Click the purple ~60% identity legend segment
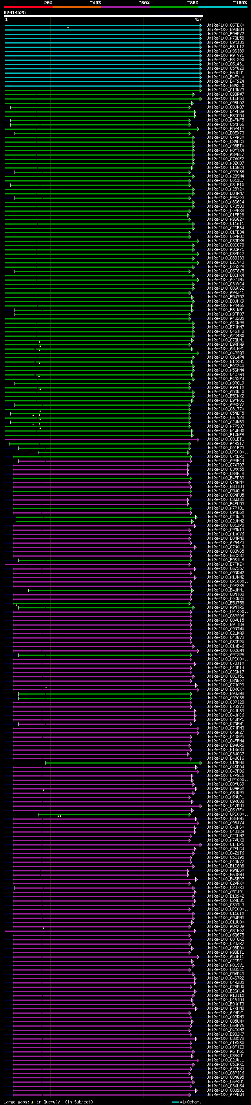Image resolution: width=251 pixels, height=1105 pixels. click(126, 7)
